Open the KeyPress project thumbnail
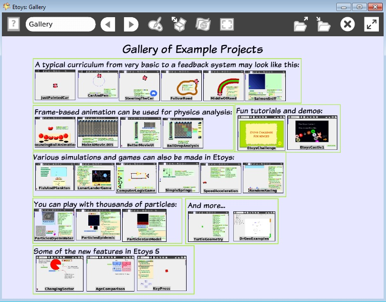386x302 pixels. tap(162, 273)
